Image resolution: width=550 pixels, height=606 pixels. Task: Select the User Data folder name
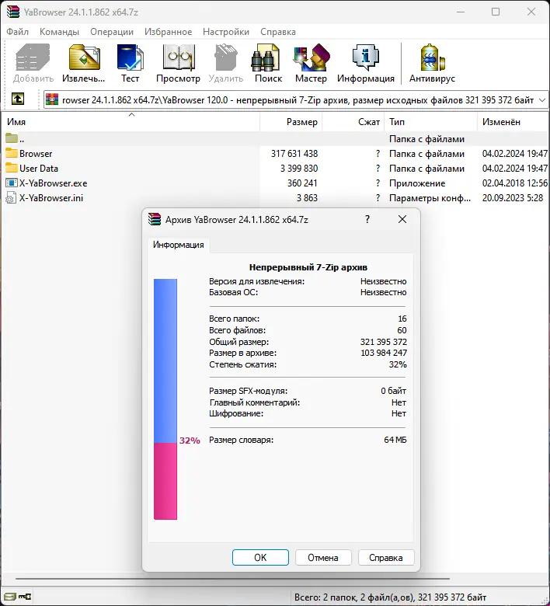pyautogui.click(x=39, y=168)
